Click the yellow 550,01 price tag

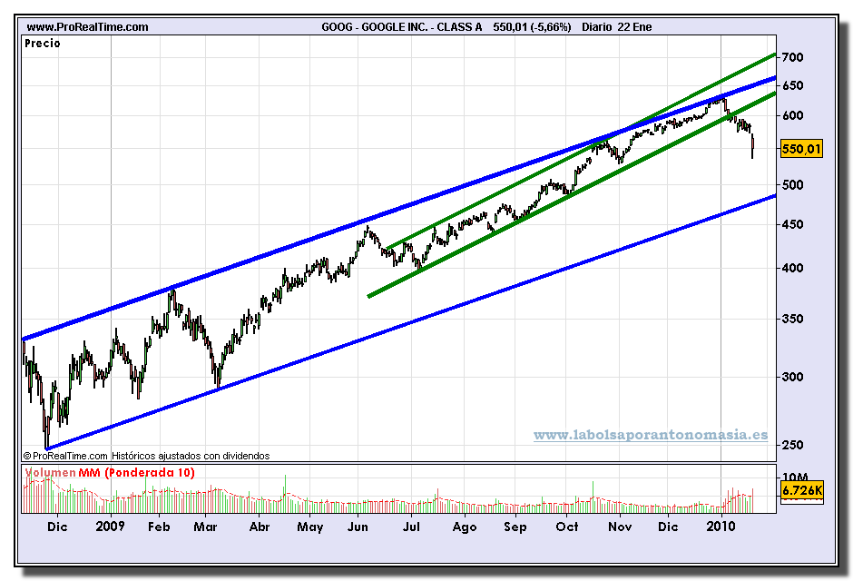pos(801,149)
